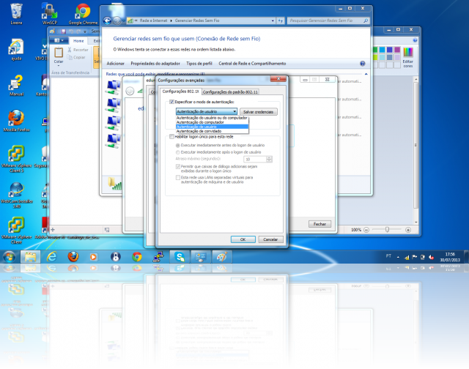Confirm with the OK button

(x=243, y=239)
